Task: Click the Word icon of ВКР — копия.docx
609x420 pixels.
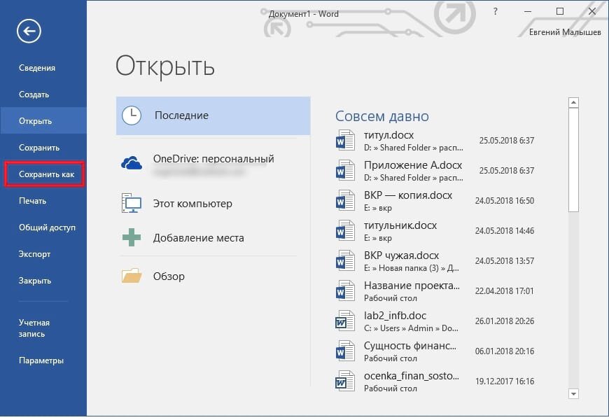Action: coord(344,200)
